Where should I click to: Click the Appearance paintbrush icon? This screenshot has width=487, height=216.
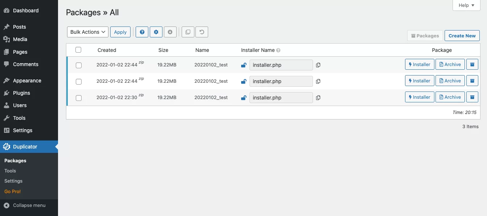pos(7,81)
